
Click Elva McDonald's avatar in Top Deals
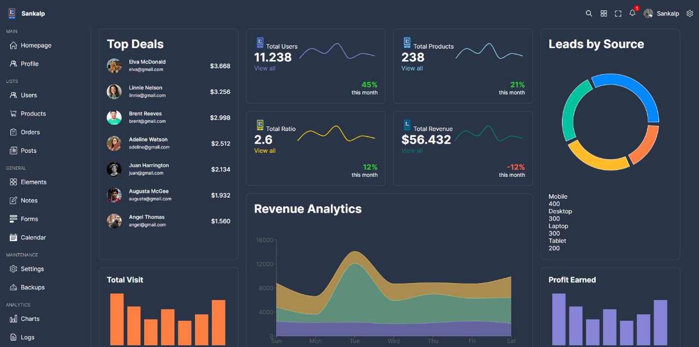click(114, 65)
